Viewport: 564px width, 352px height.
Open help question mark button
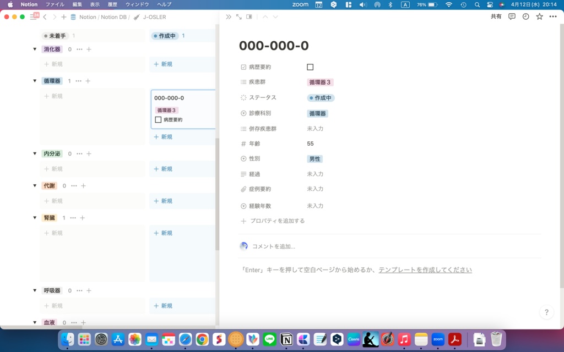546,312
